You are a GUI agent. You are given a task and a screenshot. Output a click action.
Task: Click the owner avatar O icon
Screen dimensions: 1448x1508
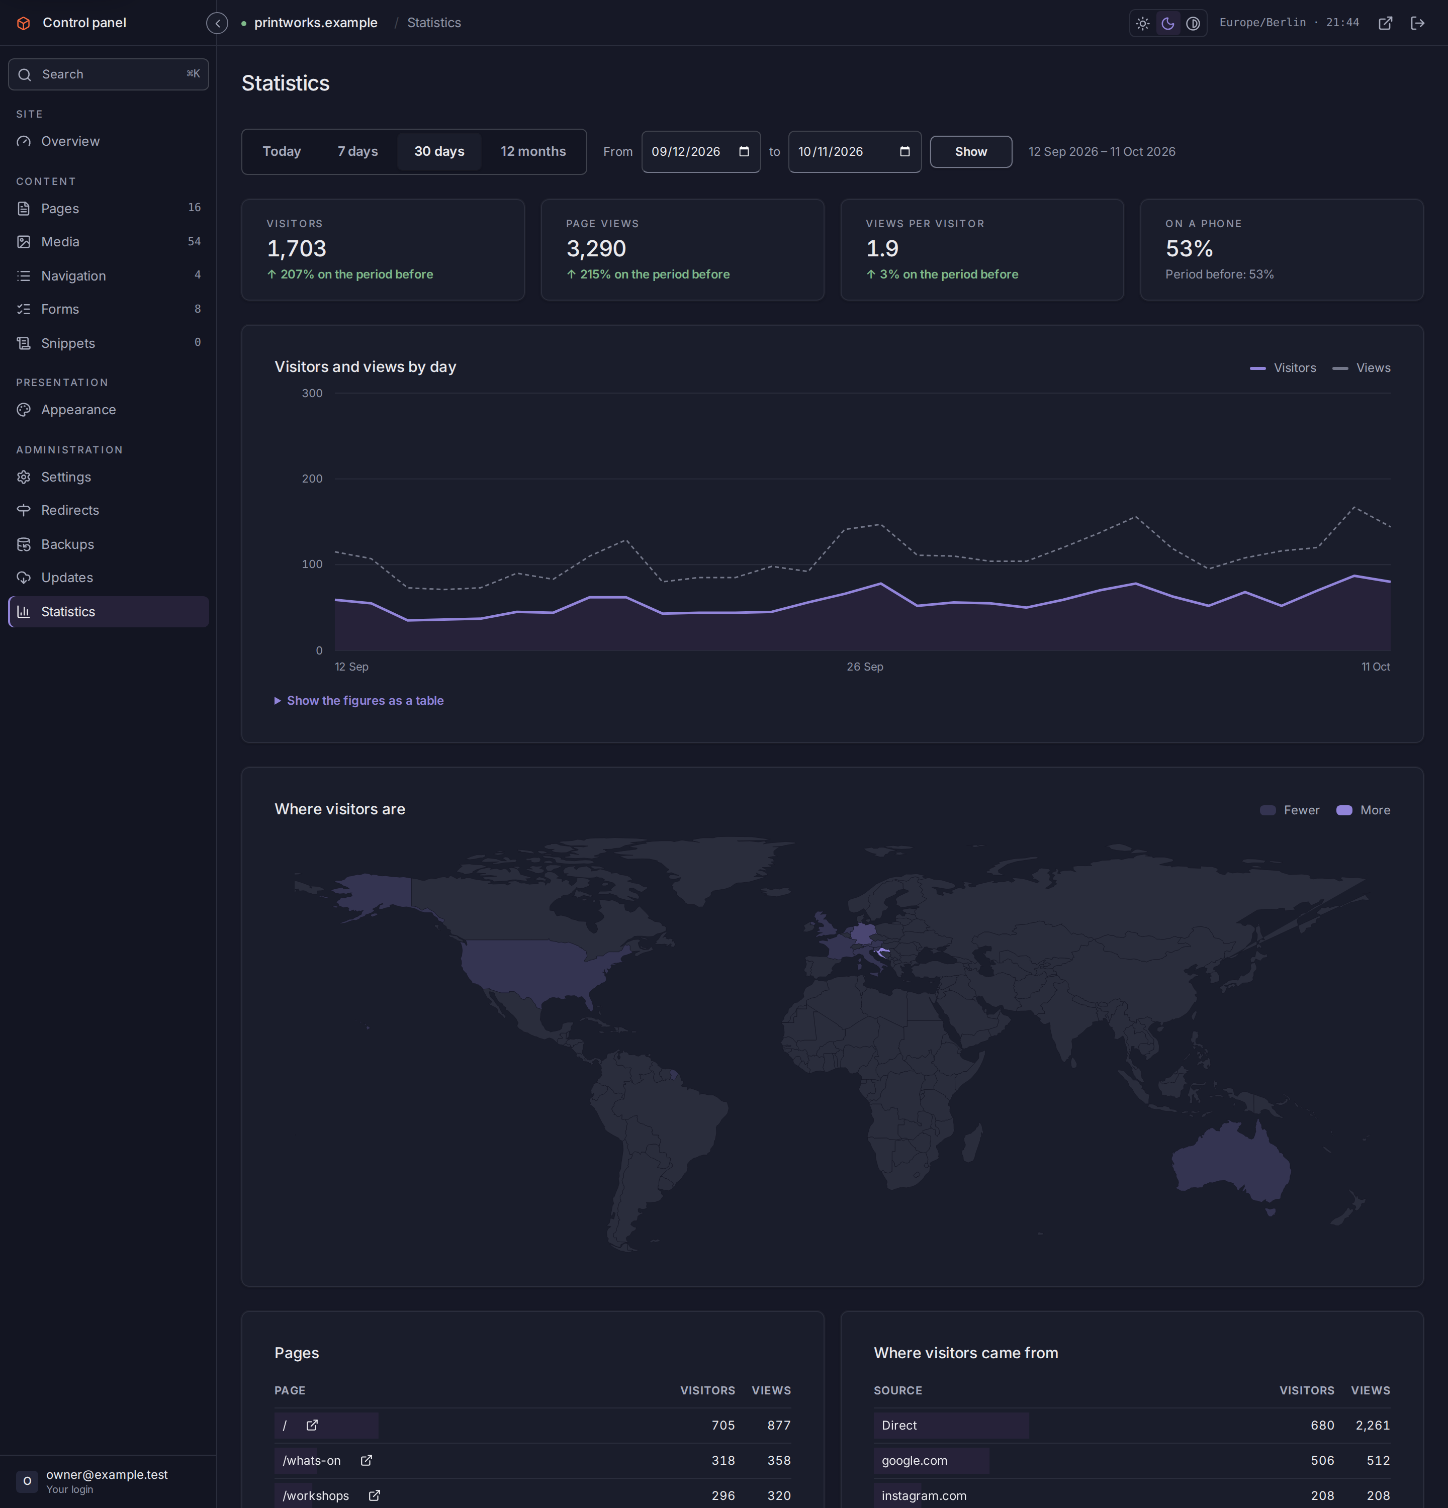[27, 1481]
